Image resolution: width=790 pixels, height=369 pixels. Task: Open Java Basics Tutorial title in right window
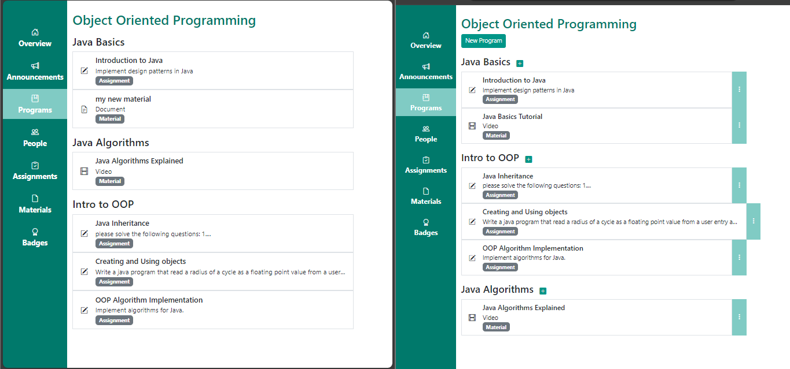(512, 117)
